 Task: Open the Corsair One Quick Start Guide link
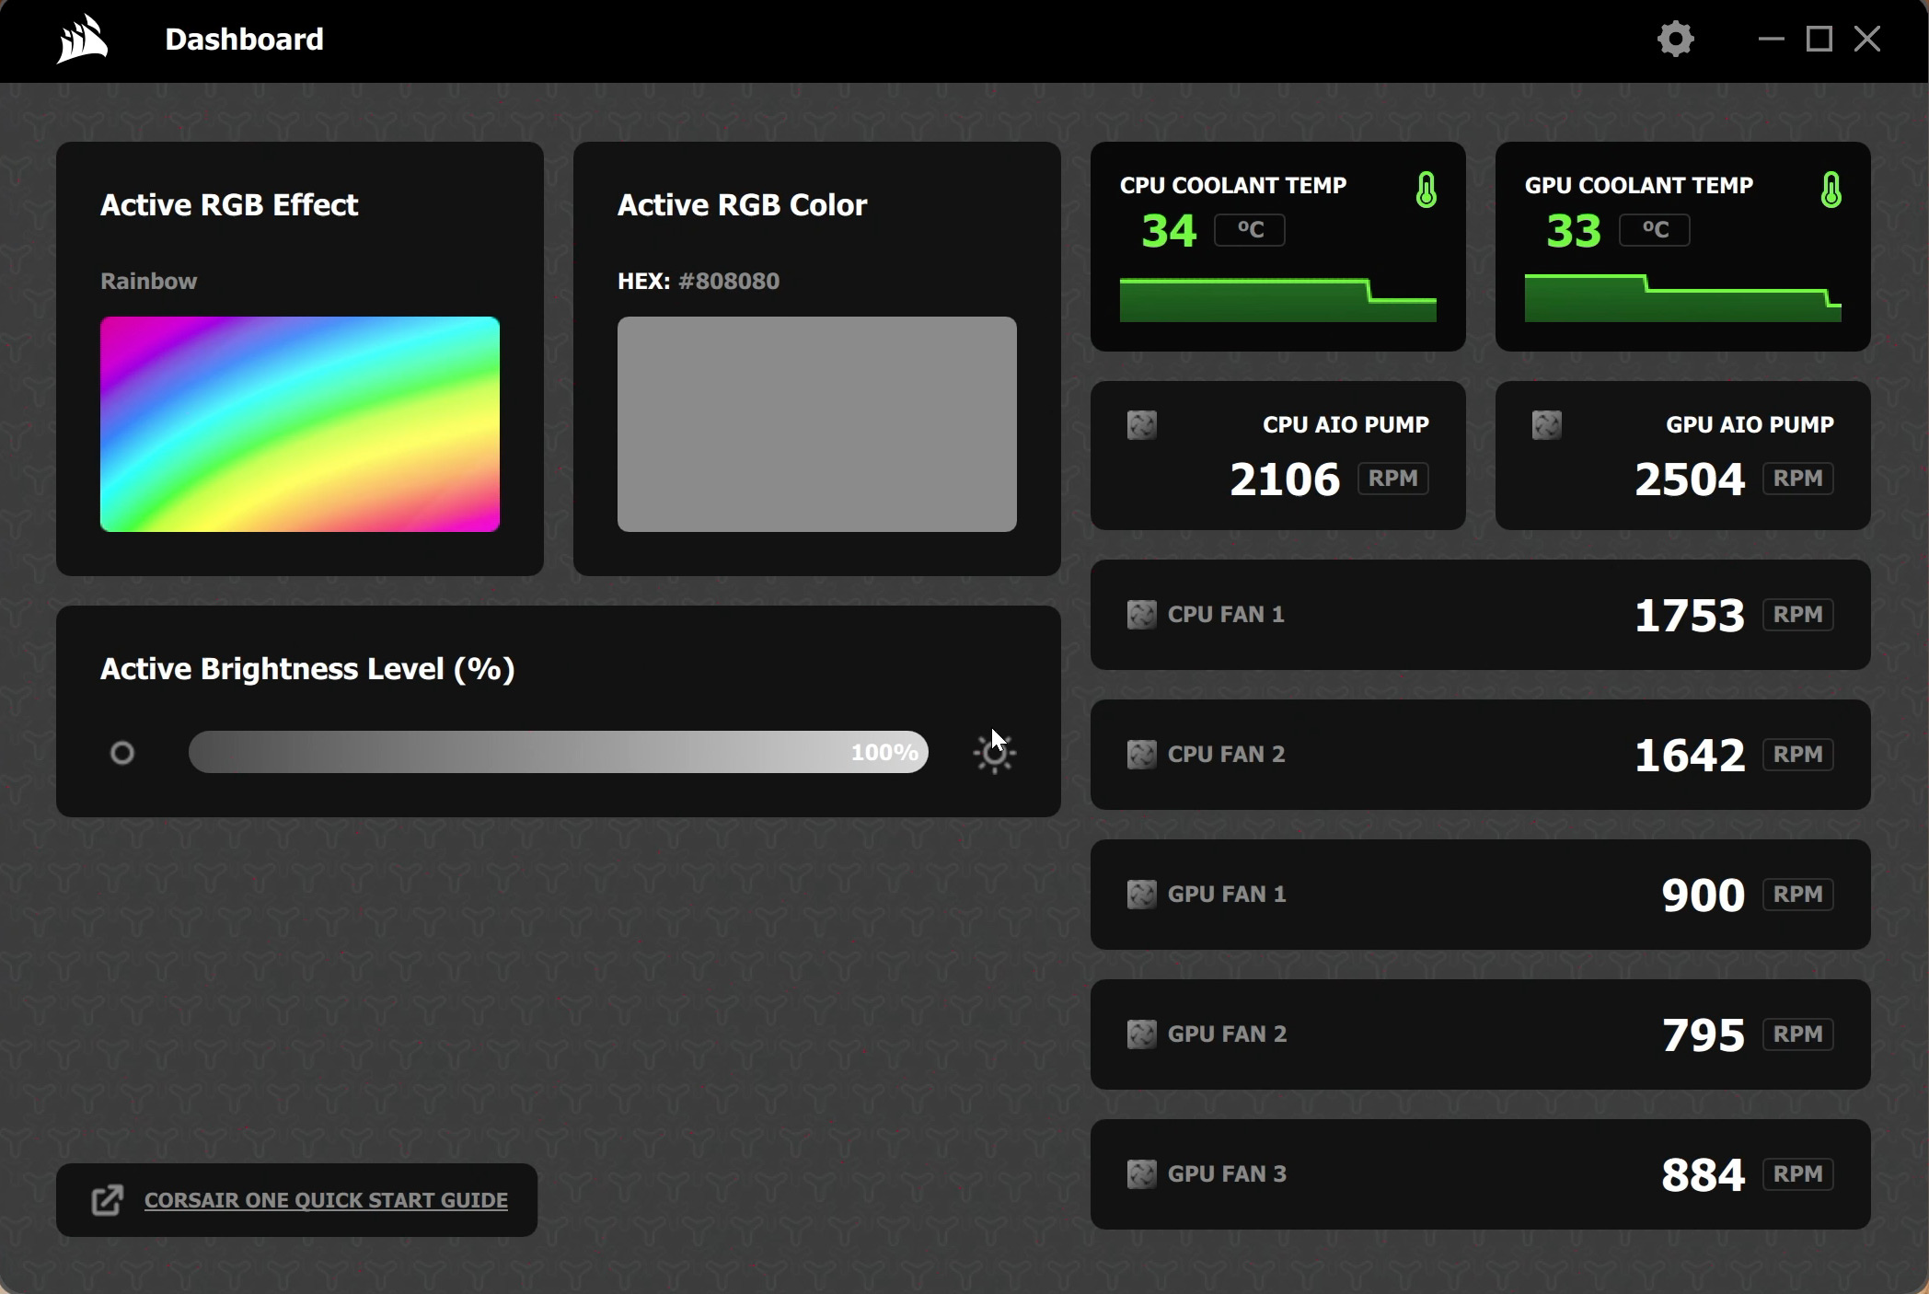pyautogui.click(x=326, y=1200)
